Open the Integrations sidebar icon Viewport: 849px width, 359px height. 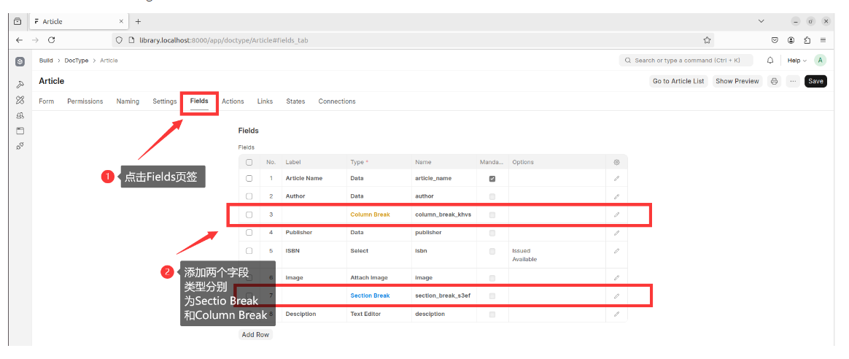pos(20,146)
